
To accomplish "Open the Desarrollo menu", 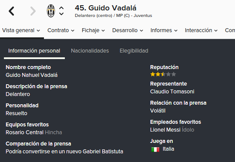I will coord(128,30).
